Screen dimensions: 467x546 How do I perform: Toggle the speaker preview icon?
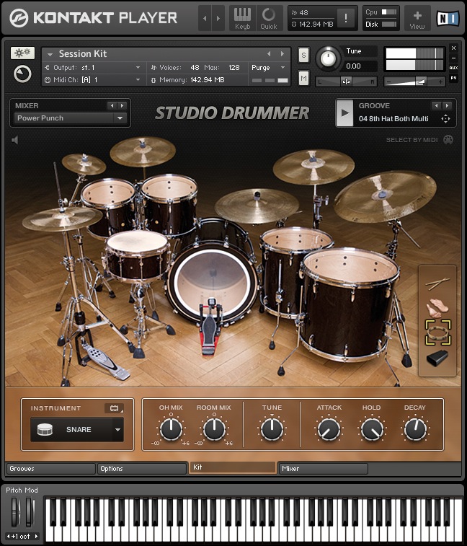(14, 140)
